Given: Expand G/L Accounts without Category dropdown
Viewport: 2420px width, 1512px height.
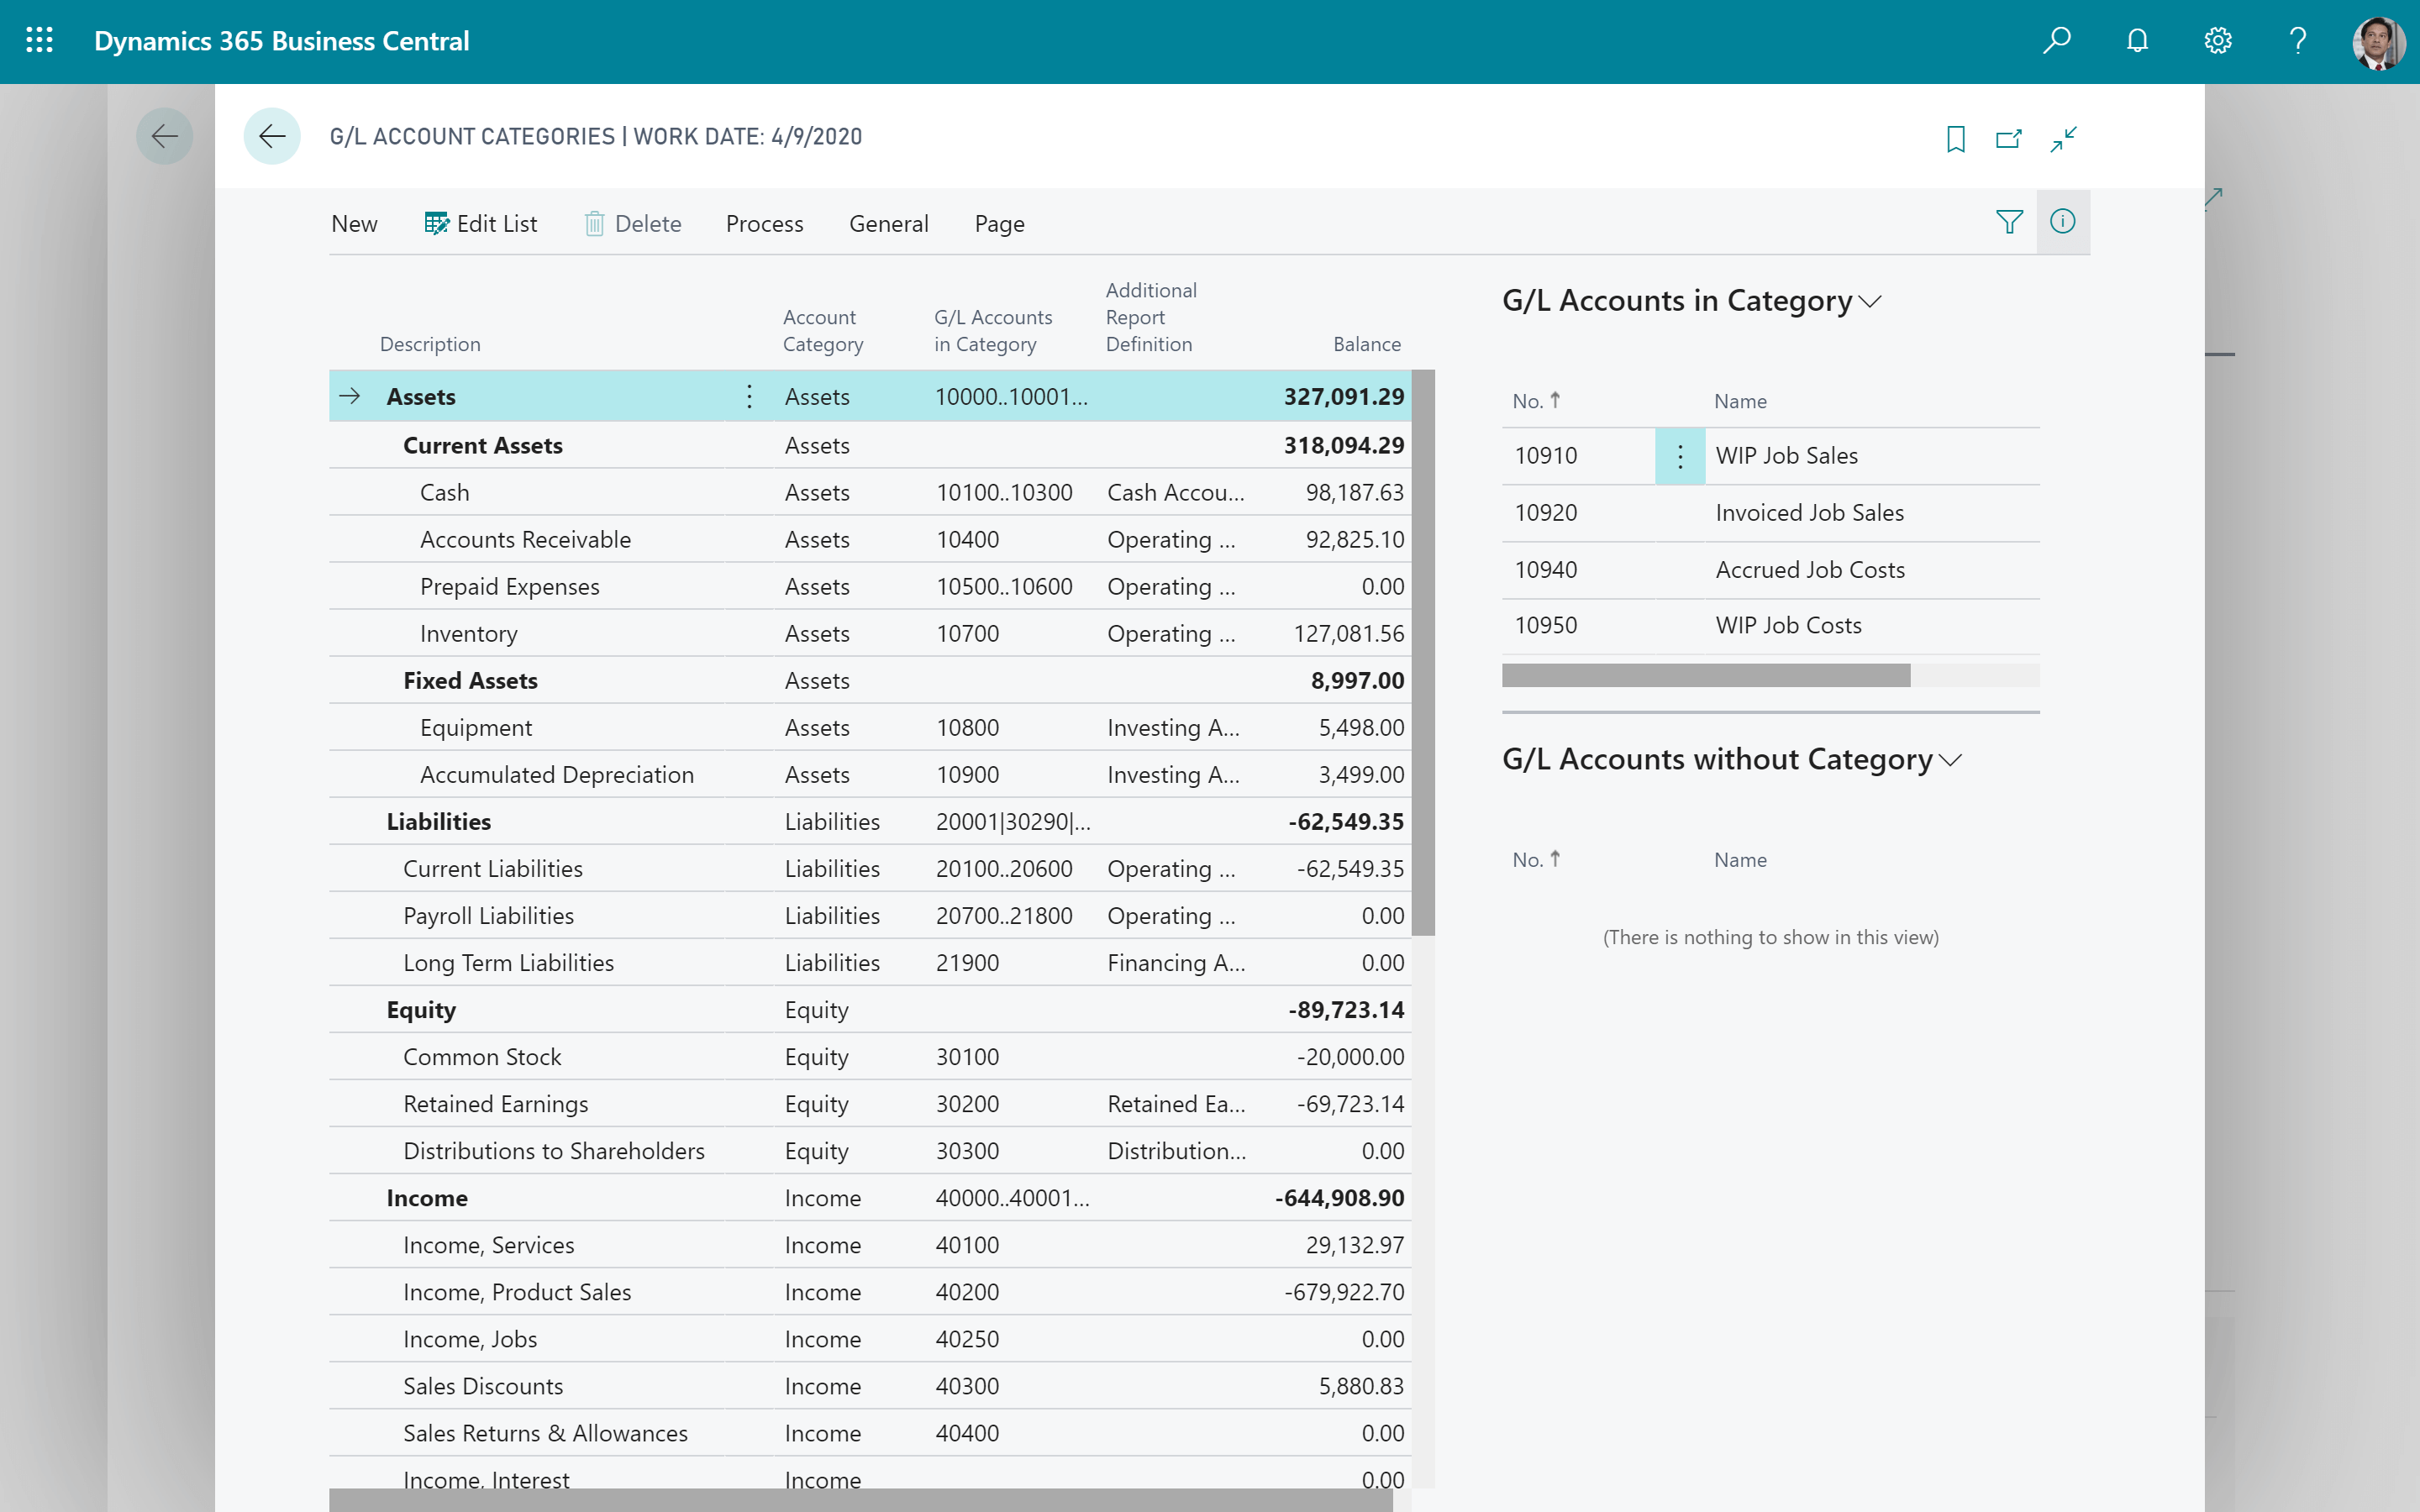Looking at the screenshot, I should pos(1951,761).
